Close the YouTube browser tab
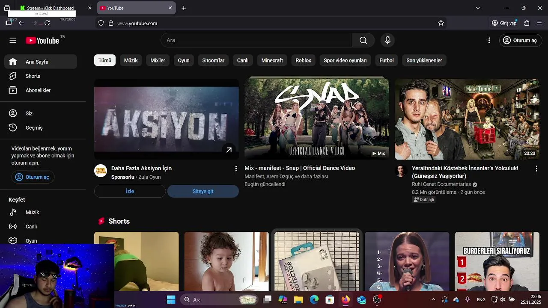The width and height of the screenshot is (548, 308). pos(170,8)
